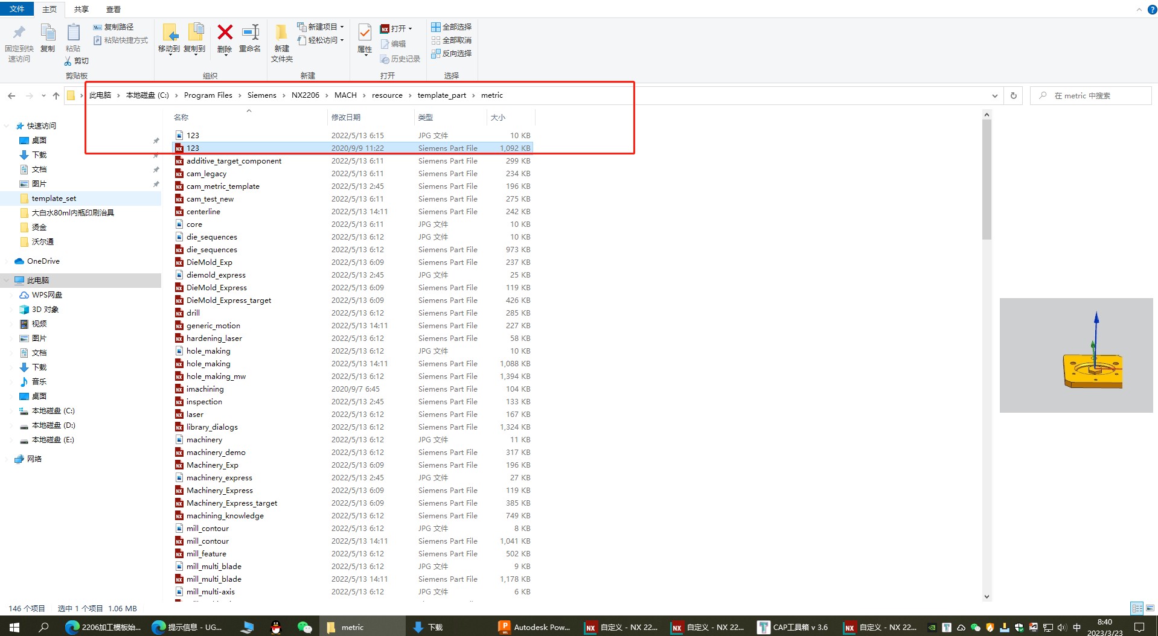
Task: Click the Copy path button
Action: pos(114,27)
